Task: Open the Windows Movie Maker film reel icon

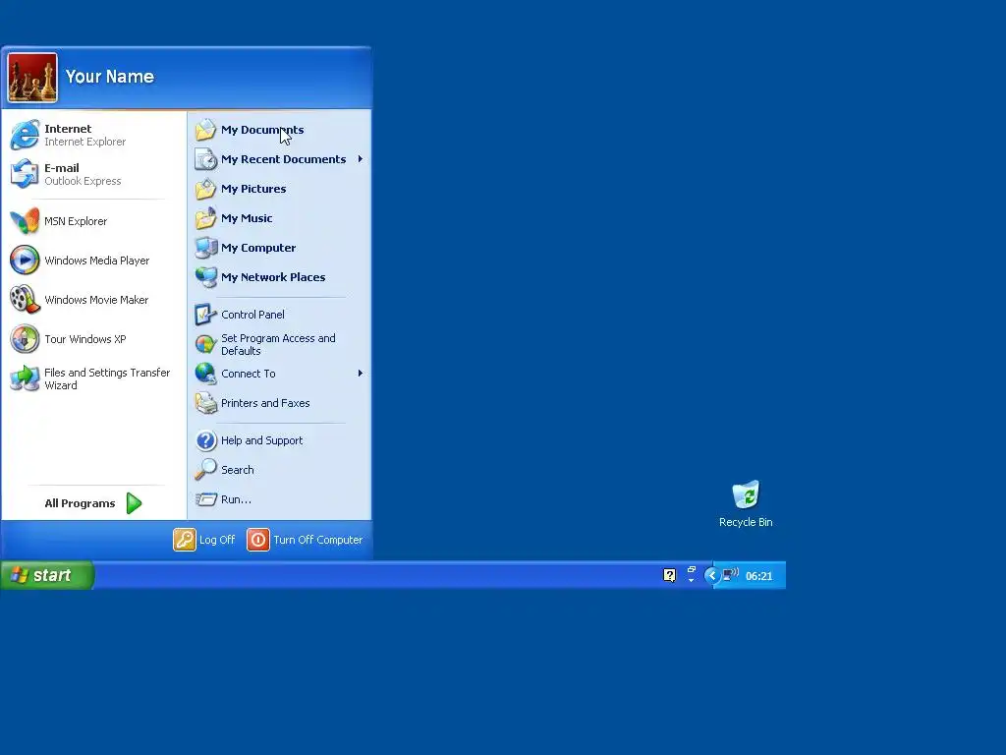Action: pos(25,300)
